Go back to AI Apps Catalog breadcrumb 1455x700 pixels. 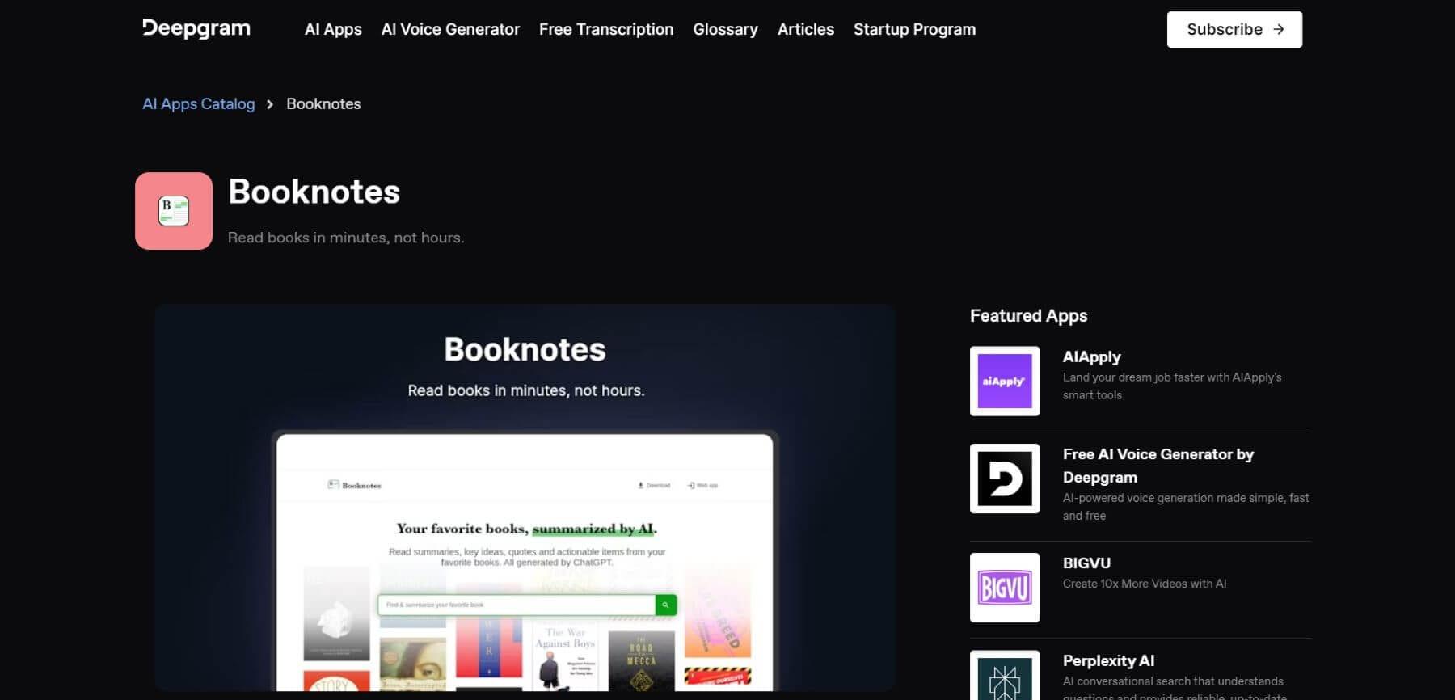(199, 103)
